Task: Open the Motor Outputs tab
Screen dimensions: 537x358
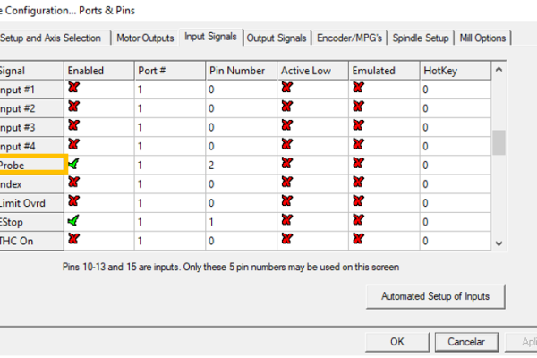Action: pyautogui.click(x=145, y=38)
